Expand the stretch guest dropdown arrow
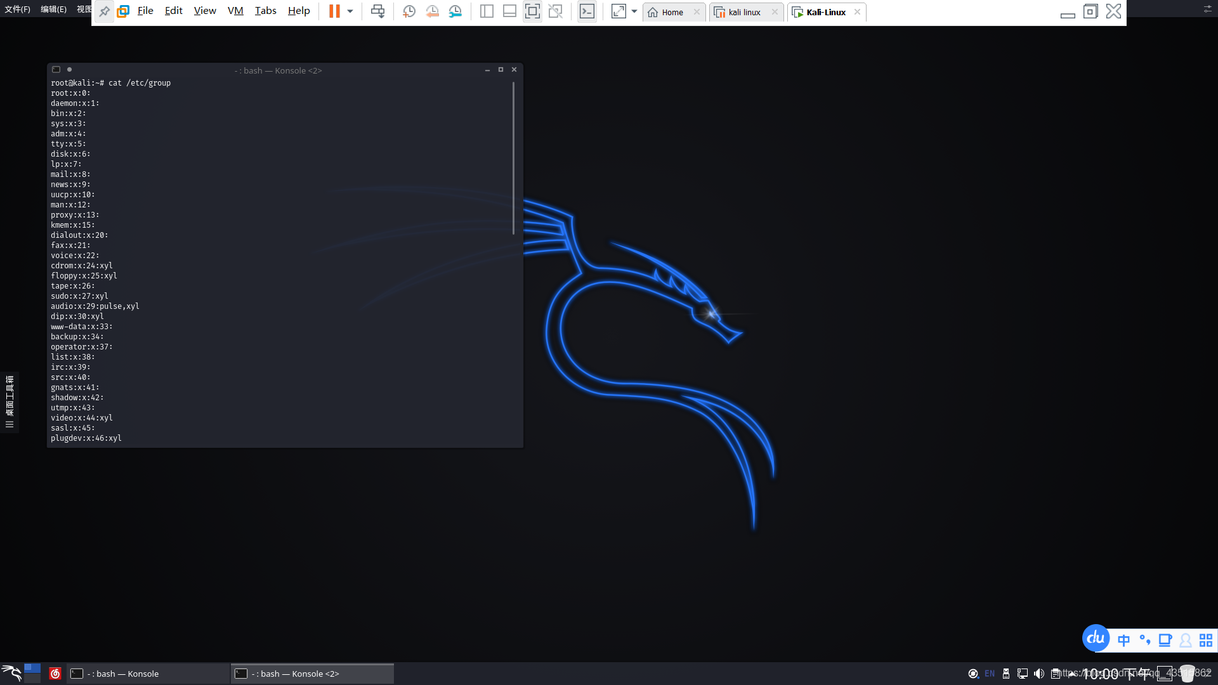 tap(634, 11)
